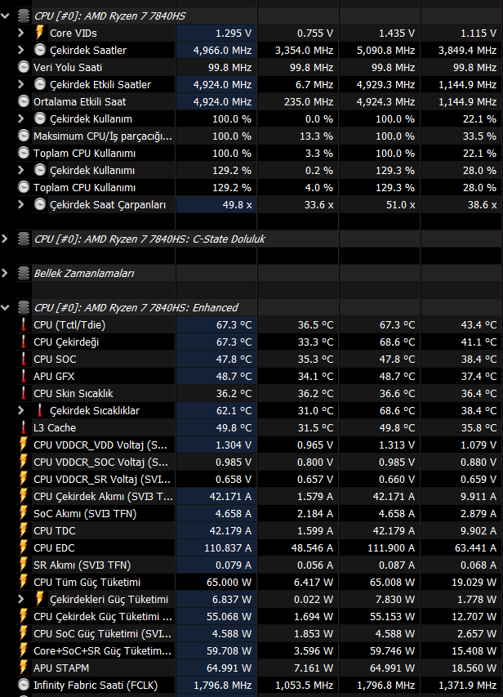Expand Çekirdek Sıcaklıklar row
The height and width of the screenshot is (697, 503).
click(21, 410)
